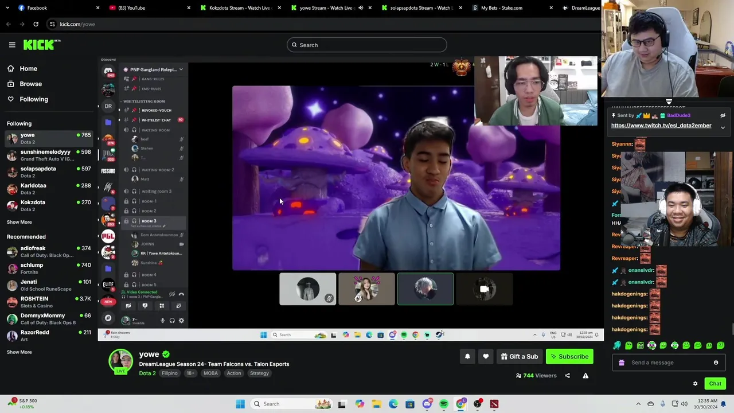
Task: Open the Dota 2 category link
Action: point(147,373)
